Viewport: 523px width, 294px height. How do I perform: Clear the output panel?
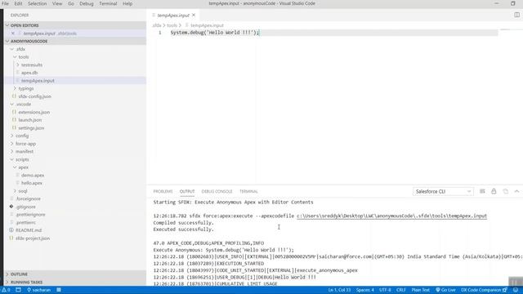[x=482, y=191]
